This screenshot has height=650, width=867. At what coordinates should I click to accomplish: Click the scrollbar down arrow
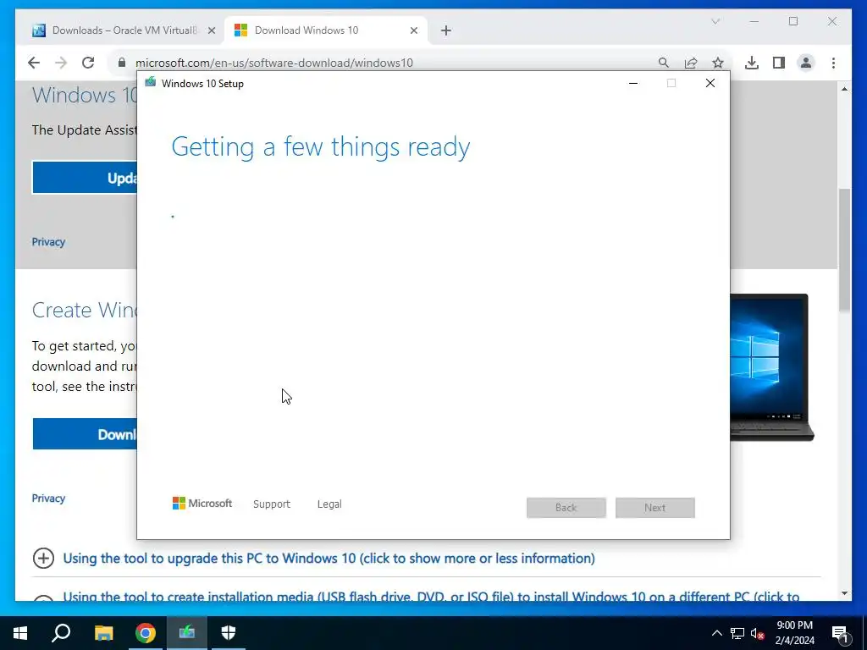click(x=844, y=593)
